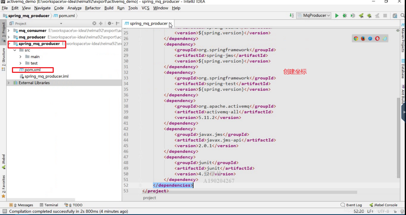Screen dimensions: 406x215
Task: Expand the test folder
Action: tap(21, 63)
